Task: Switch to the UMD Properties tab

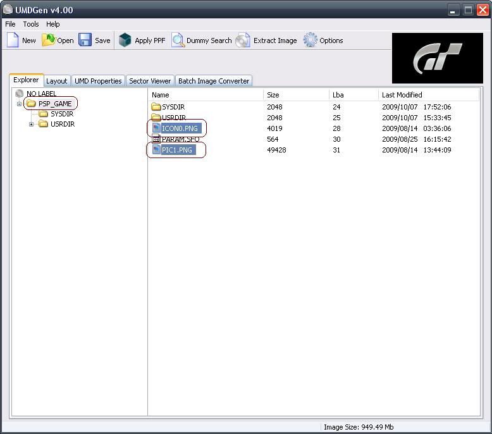Action: coord(98,81)
